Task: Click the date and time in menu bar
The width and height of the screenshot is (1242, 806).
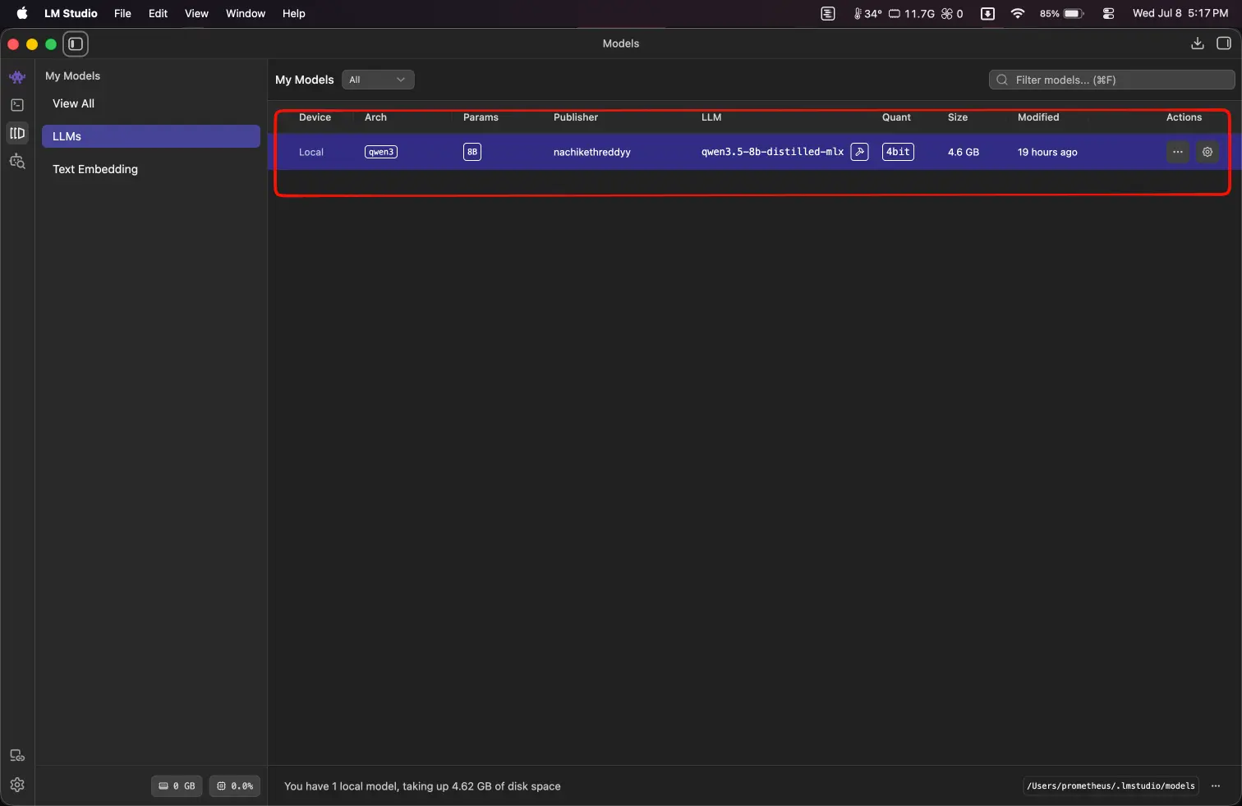Action: pyautogui.click(x=1180, y=13)
